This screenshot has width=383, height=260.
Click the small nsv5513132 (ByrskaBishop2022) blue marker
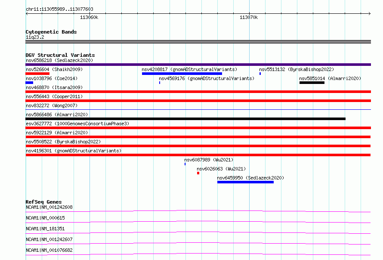tap(260, 74)
